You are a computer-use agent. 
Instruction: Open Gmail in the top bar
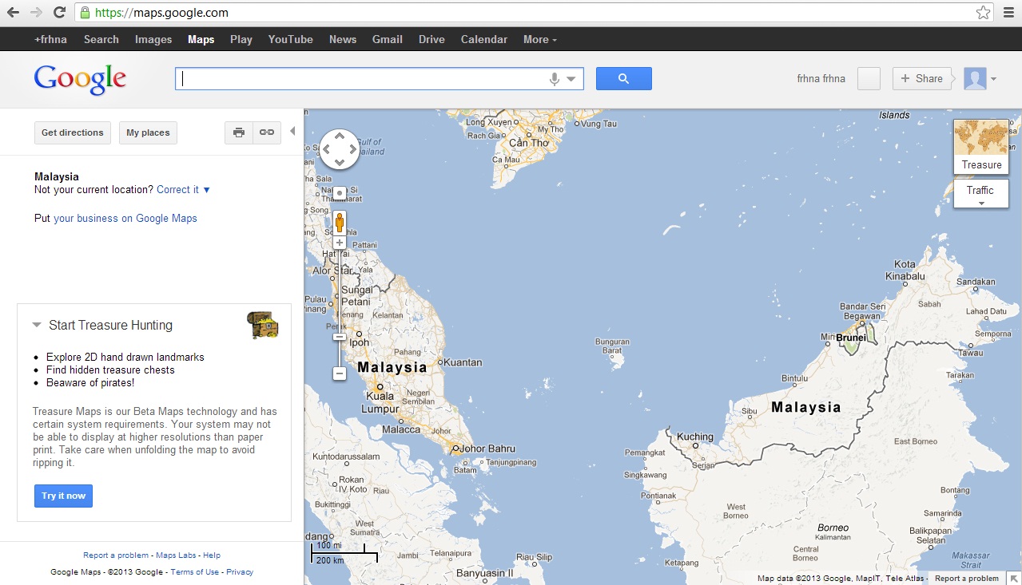tap(388, 39)
